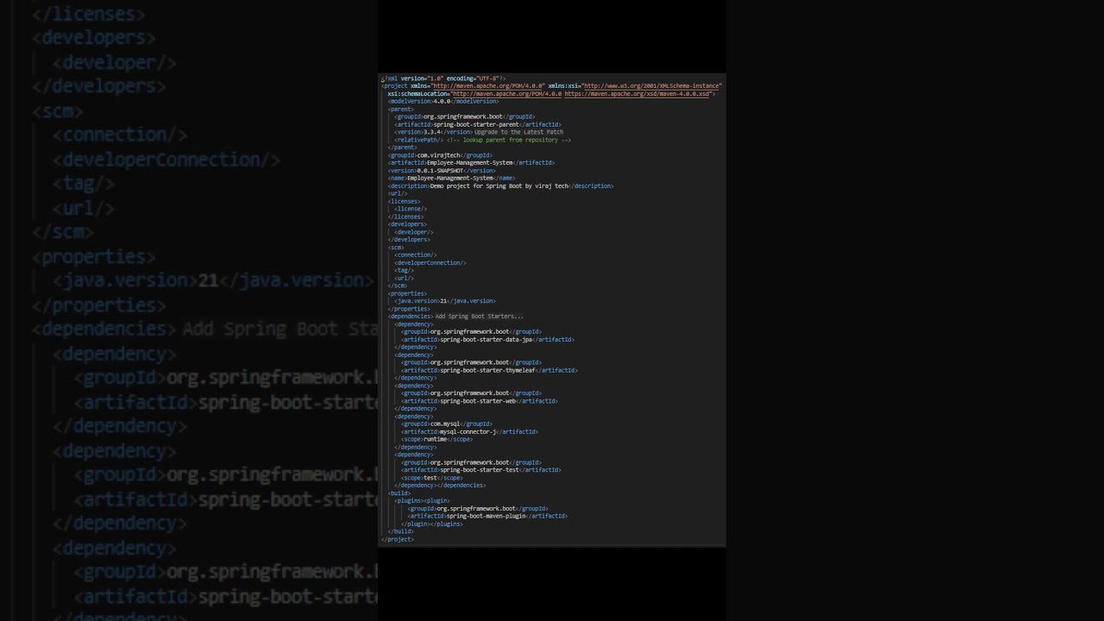Click the runtime scope line
The height and width of the screenshot is (621, 1104).
pyautogui.click(x=437, y=440)
